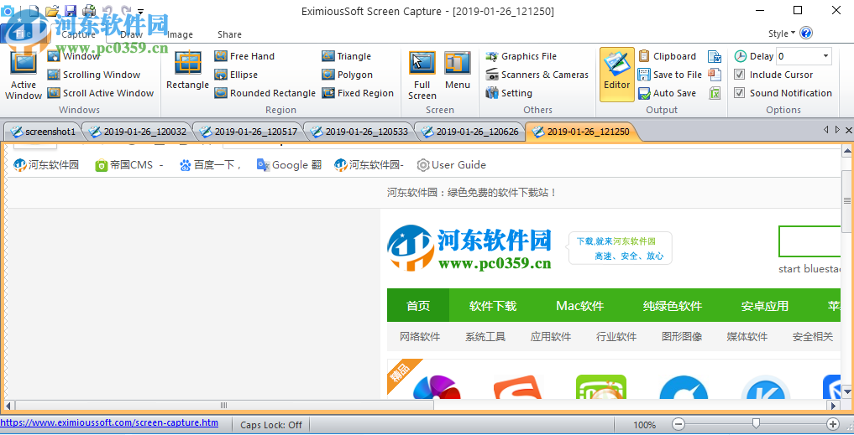This screenshot has width=854, height=435.
Task: Click vertical scrollbar down arrow
Action: pyautogui.click(x=847, y=391)
